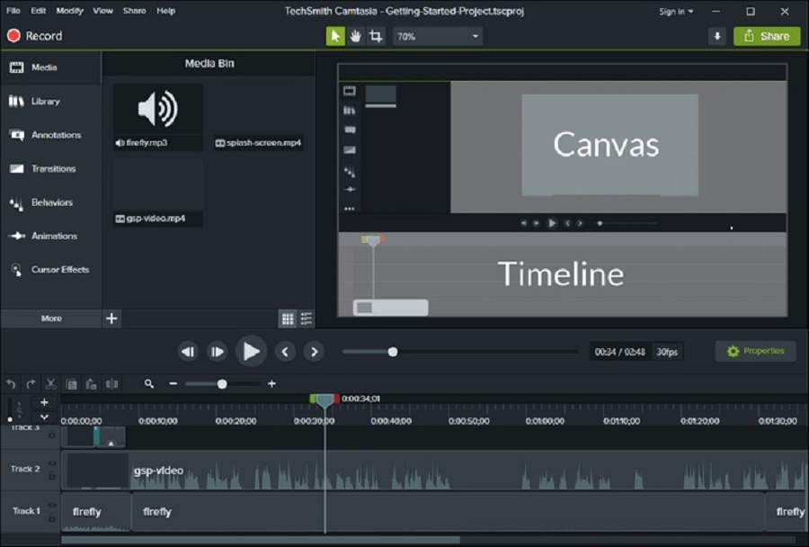
Task: Open the Properties panel
Action: tap(755, 352)
